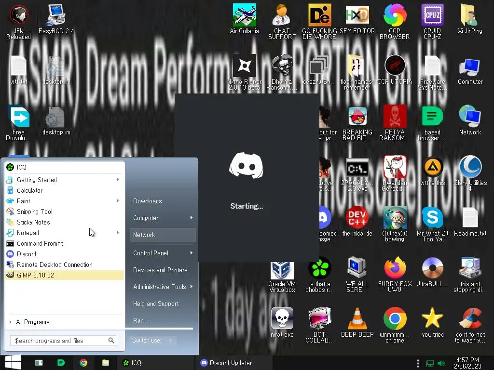Select the wtf.txt desktop file
Screen dimensions: 494x370
point(18,71)
